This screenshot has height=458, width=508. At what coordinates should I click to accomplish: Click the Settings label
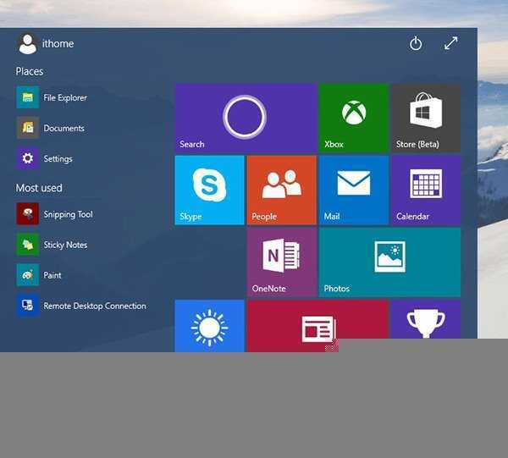click(58, 158)
